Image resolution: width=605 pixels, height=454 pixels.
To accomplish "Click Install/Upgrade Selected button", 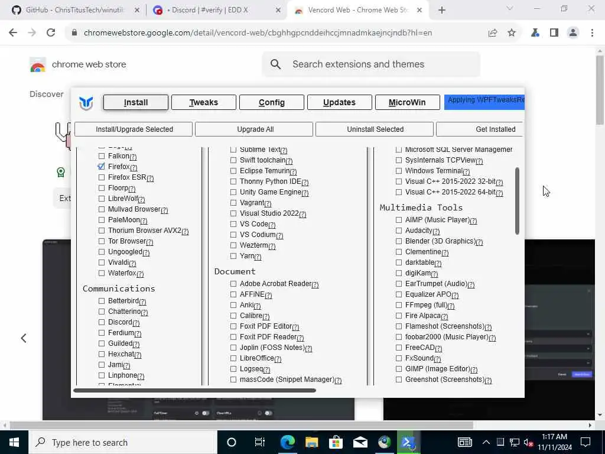I will click(x=134, y=129).
